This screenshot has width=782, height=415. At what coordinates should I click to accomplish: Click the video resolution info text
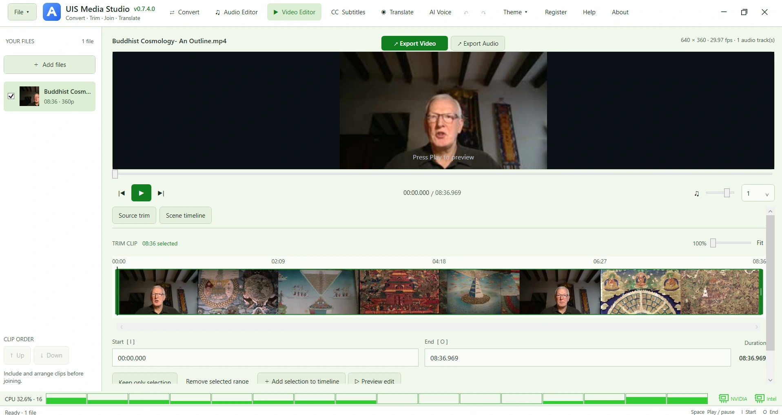pyautogui.click(x=727, y=40)
